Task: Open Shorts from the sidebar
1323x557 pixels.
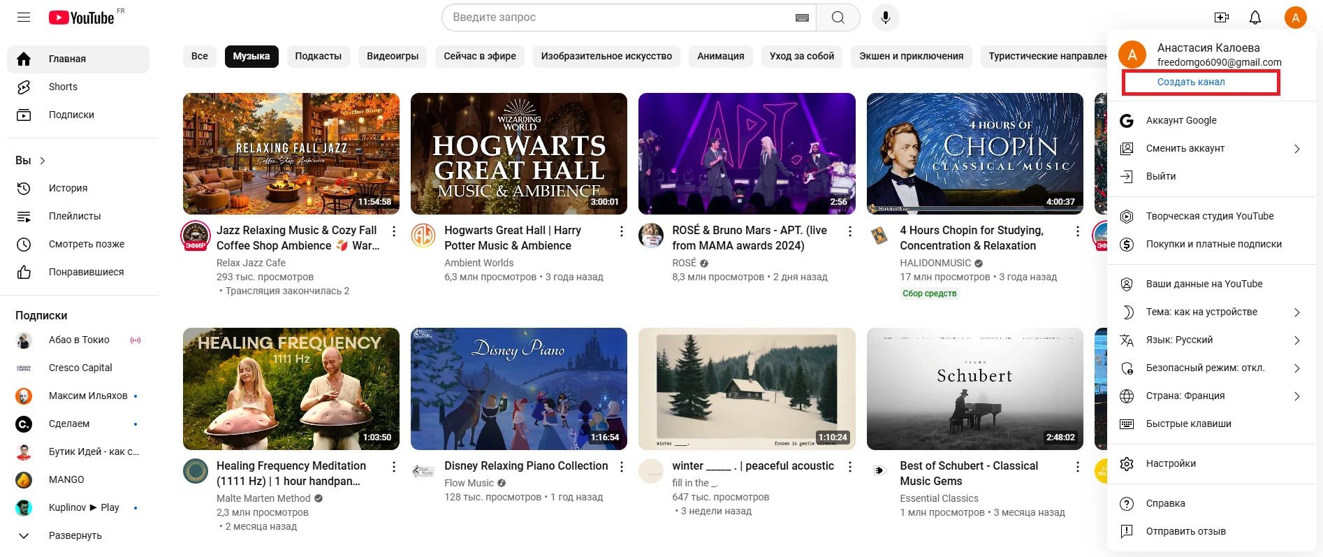Action: pos(63,87)
